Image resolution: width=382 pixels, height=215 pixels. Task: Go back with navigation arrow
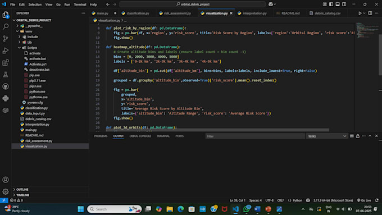click(108, 4)
